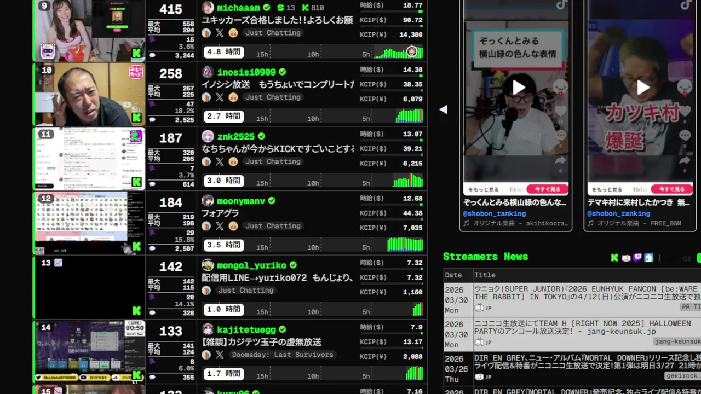The image size is (701, 394).
Task: Click the 3.5 時間 duration pill
Action: (223, 245)
